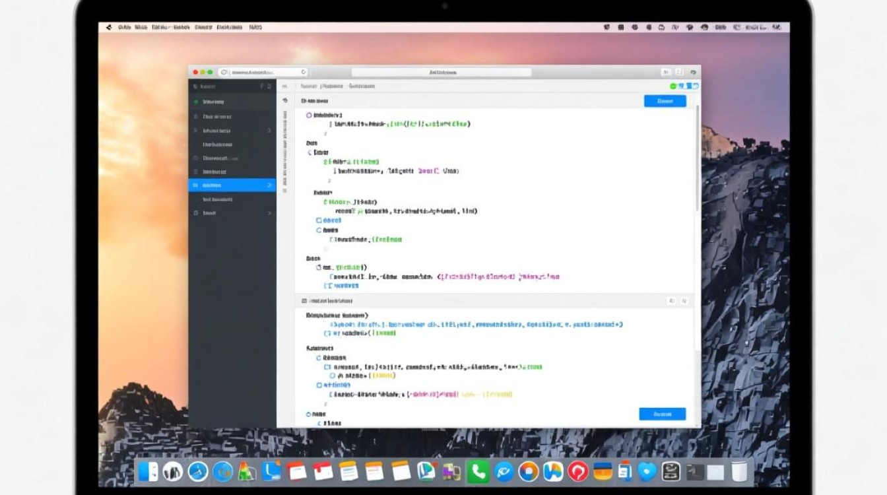887x495 pixels.
Task: Toggle the purple circle marker on first code block
Action: [309, 115]
